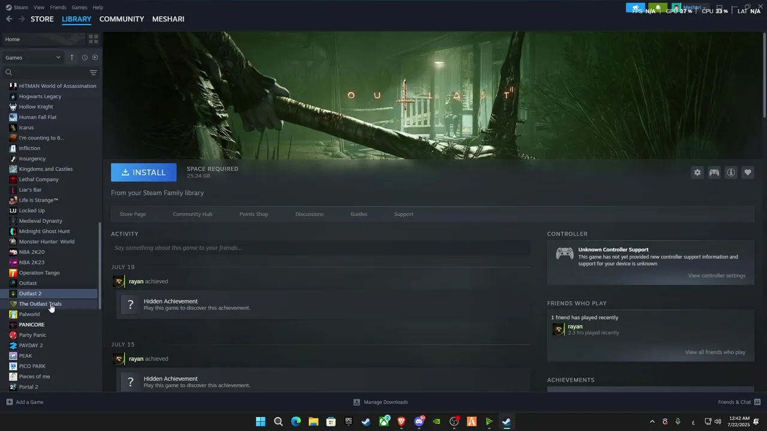Viewport: 767px width, 431px height.
Task: Switch to the STORE tab
Action: point(42,19)
